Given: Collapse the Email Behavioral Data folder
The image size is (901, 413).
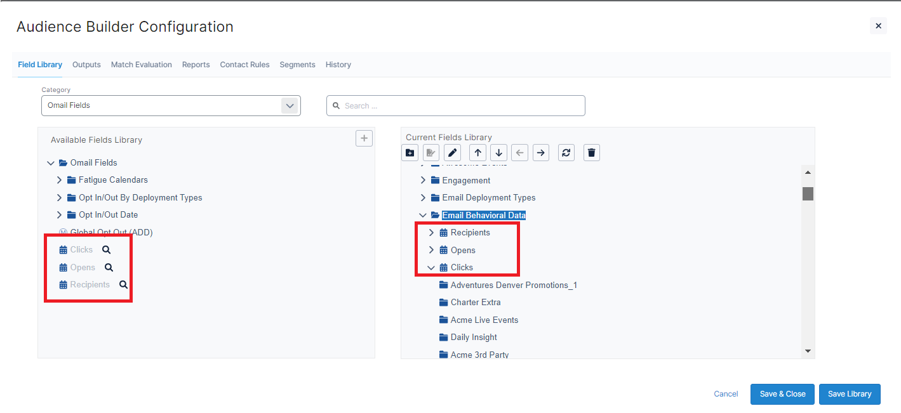Looking at the screenshot, I should click(423, 216).
